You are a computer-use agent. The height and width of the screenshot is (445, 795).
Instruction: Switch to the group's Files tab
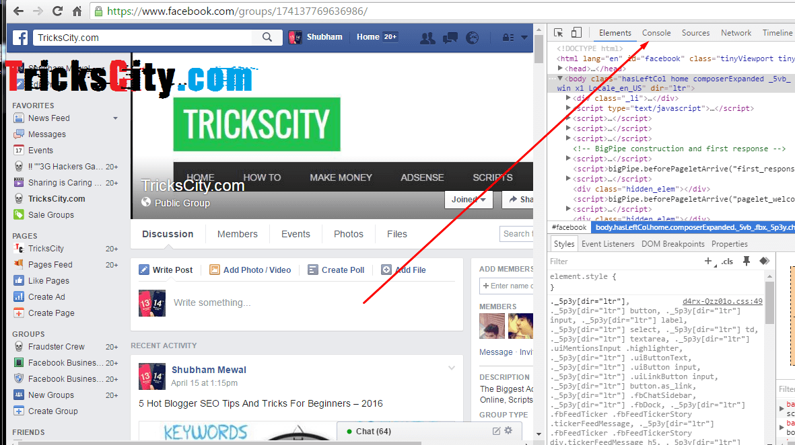(397, 234)
